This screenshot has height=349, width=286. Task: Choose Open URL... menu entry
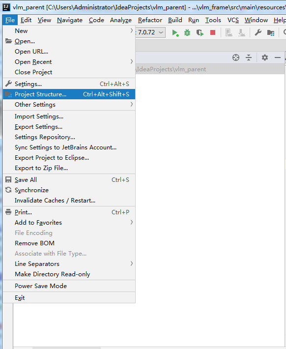pos(69,52)
